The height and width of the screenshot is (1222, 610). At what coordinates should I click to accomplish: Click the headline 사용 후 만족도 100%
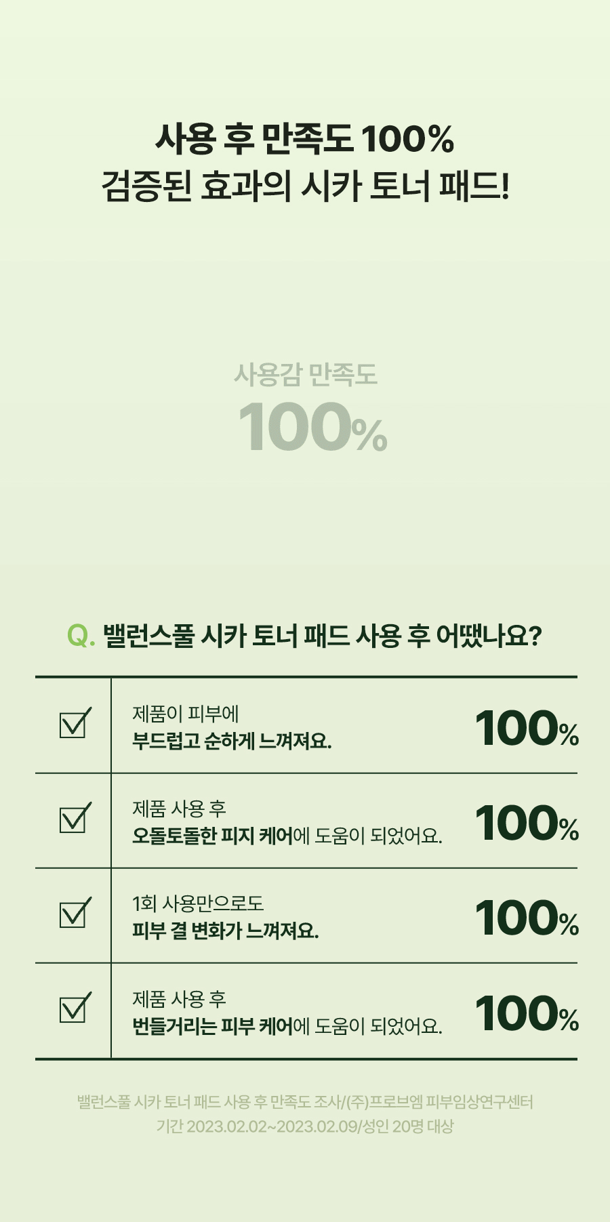tap(304, 139)
